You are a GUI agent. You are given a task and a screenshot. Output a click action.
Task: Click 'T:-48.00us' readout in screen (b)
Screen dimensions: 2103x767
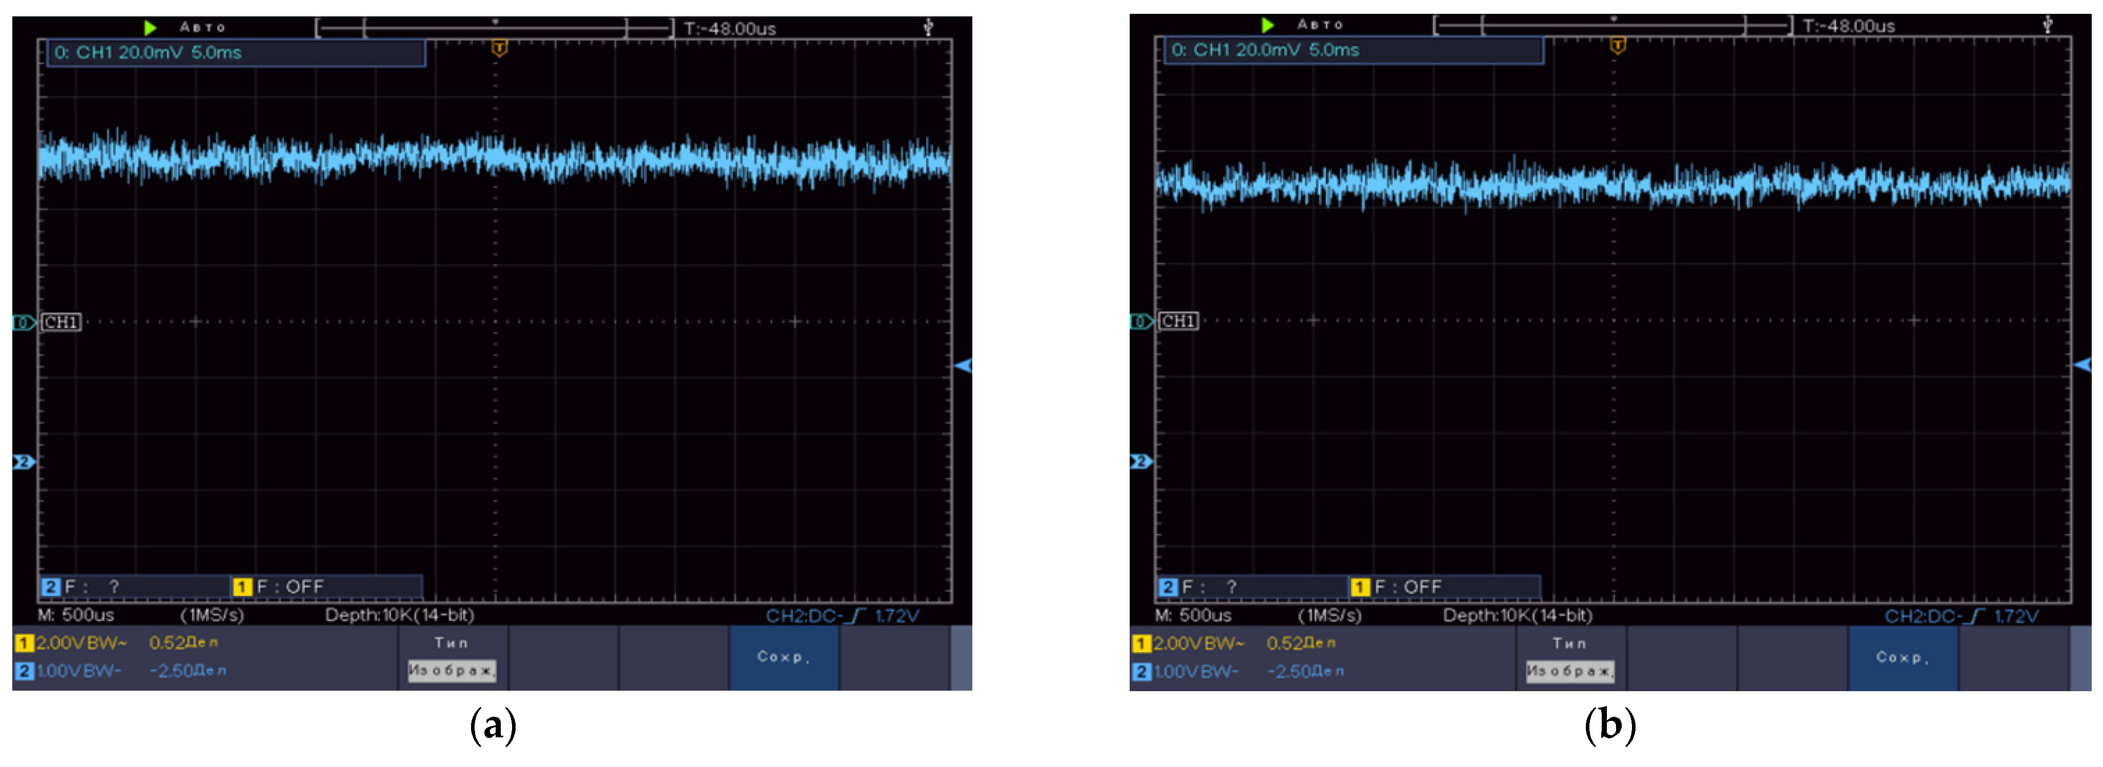click(1848, 26)
